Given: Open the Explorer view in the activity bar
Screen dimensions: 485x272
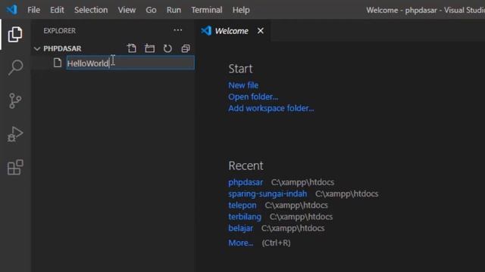Looking at the screenshot, I should click(x=15, y=34).
